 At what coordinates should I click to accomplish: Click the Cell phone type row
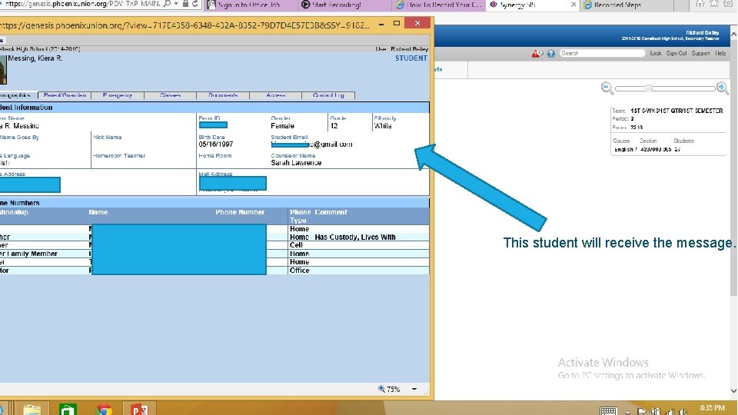(x=296, y=245)
